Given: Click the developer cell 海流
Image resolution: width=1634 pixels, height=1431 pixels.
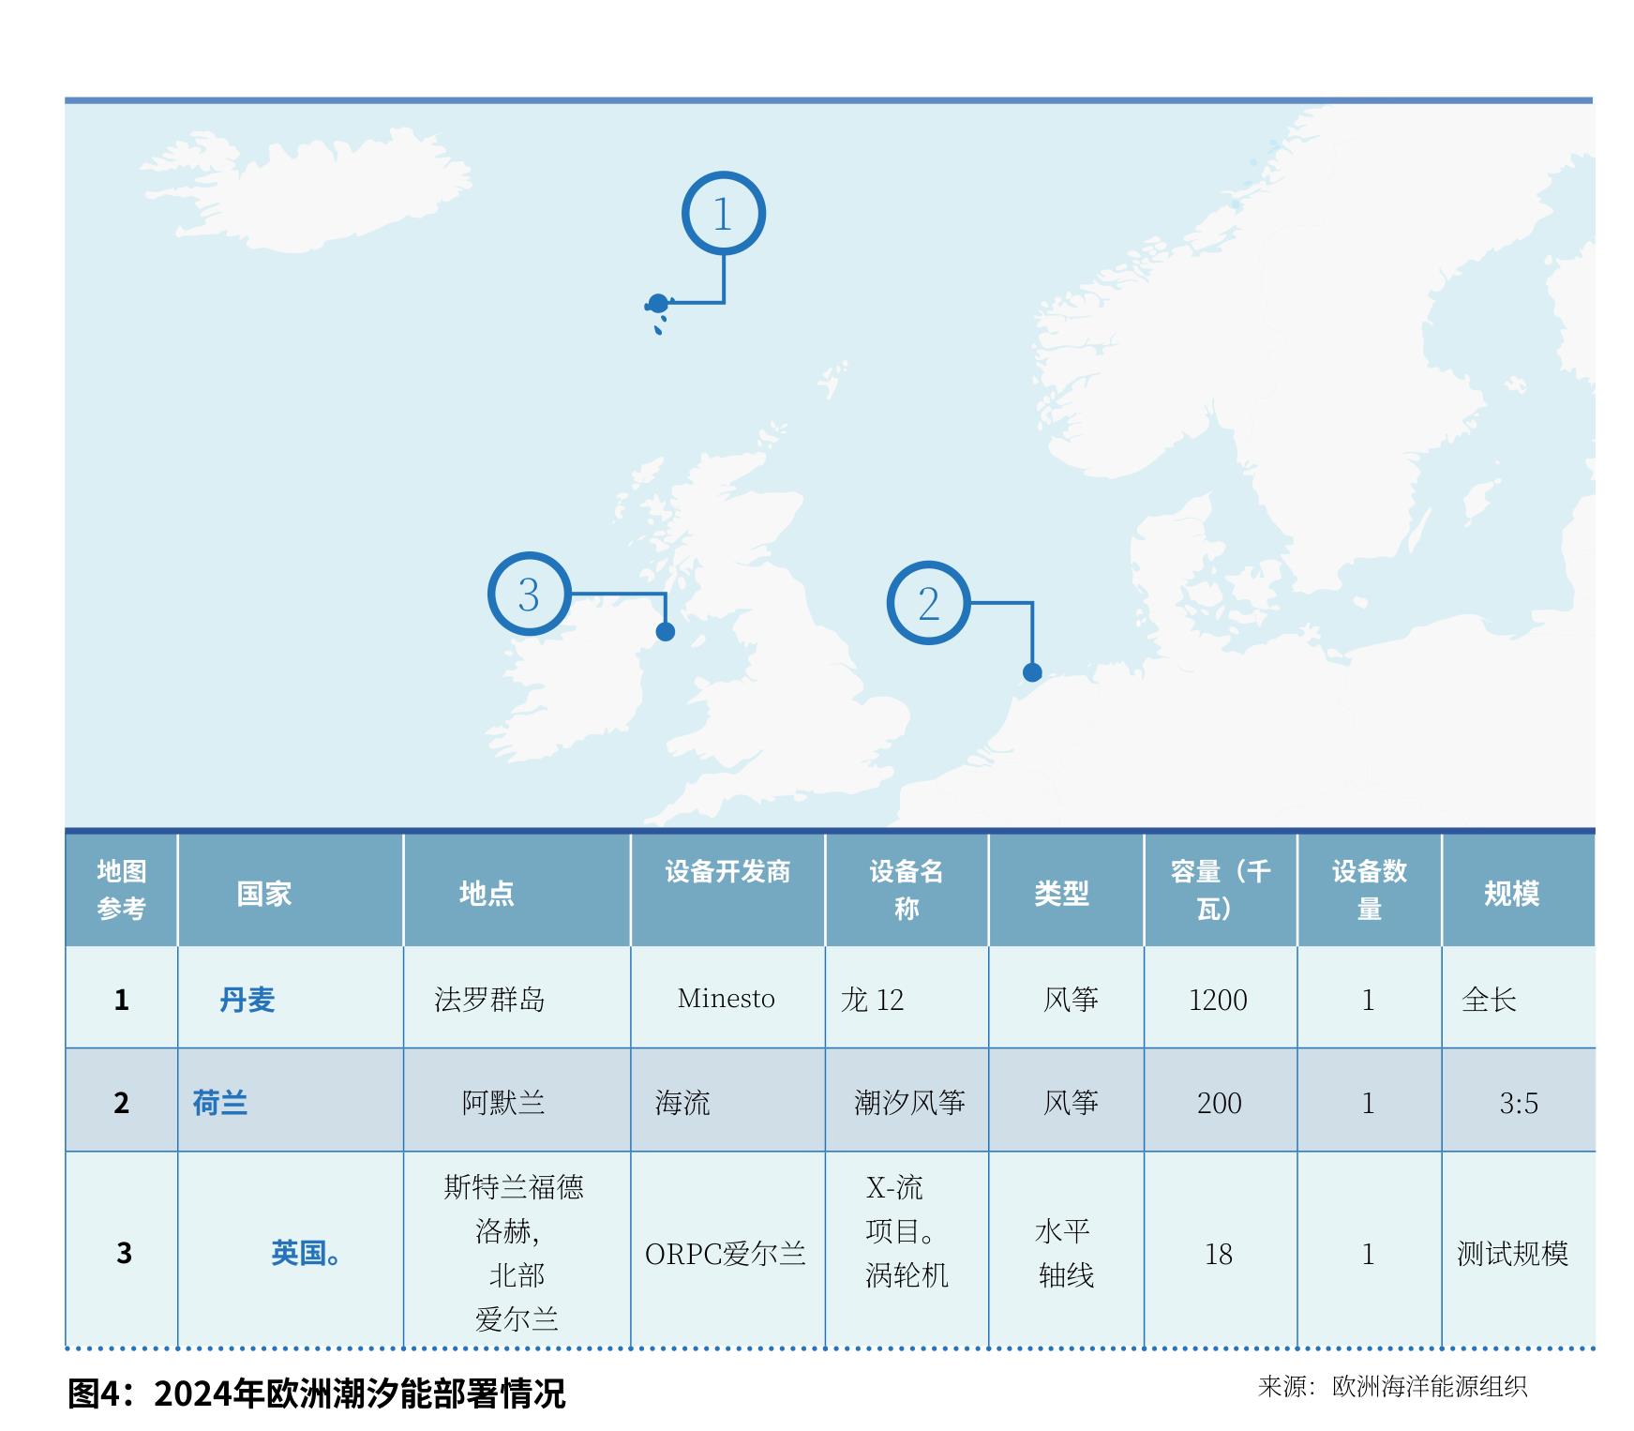Looking at the screenshot, I should coord(682,1103).
